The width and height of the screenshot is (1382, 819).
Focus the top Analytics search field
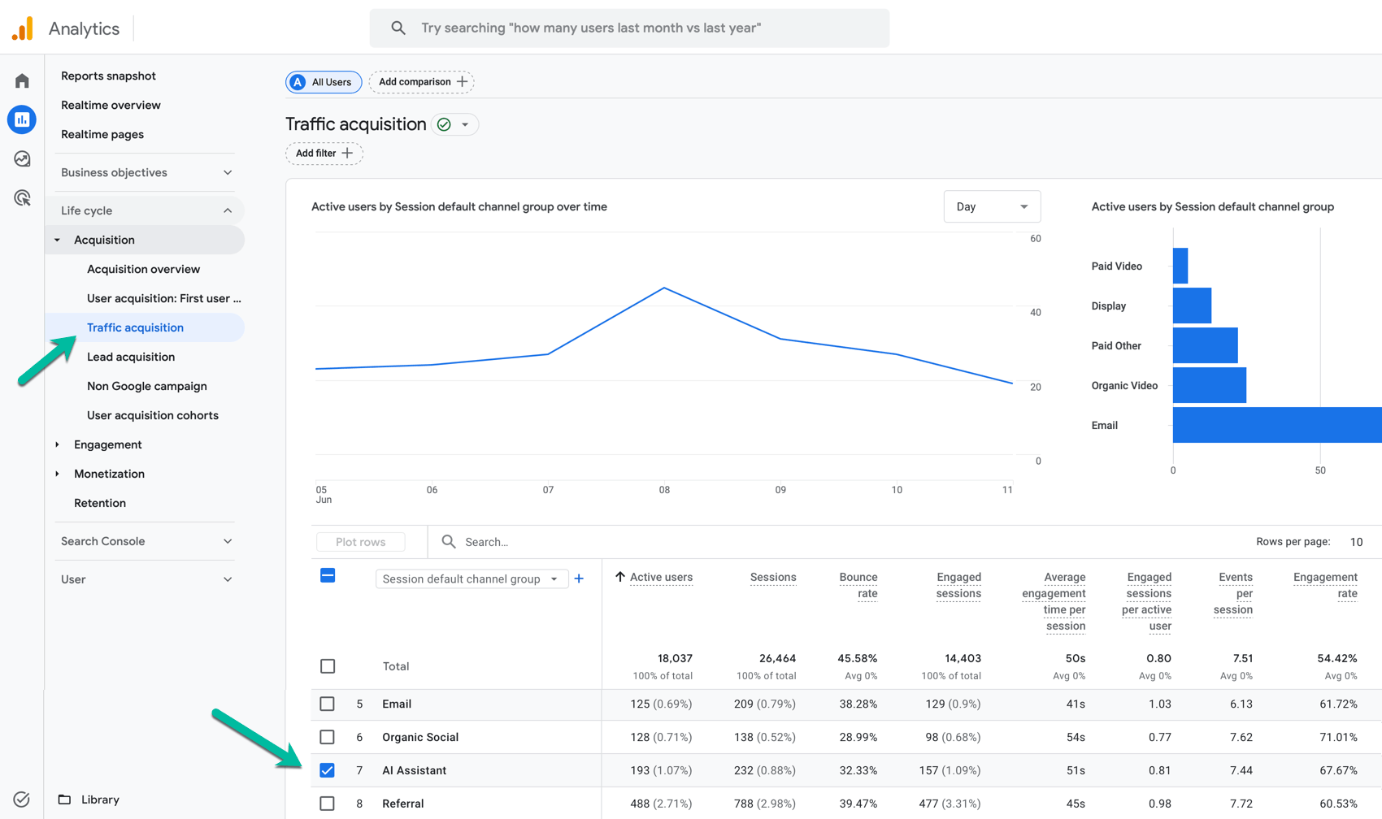[x=629, y=28]
